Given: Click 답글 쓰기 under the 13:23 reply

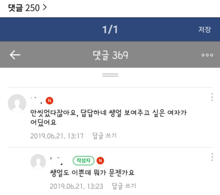Looking at the screenshot, I should [x=124, y=186].
